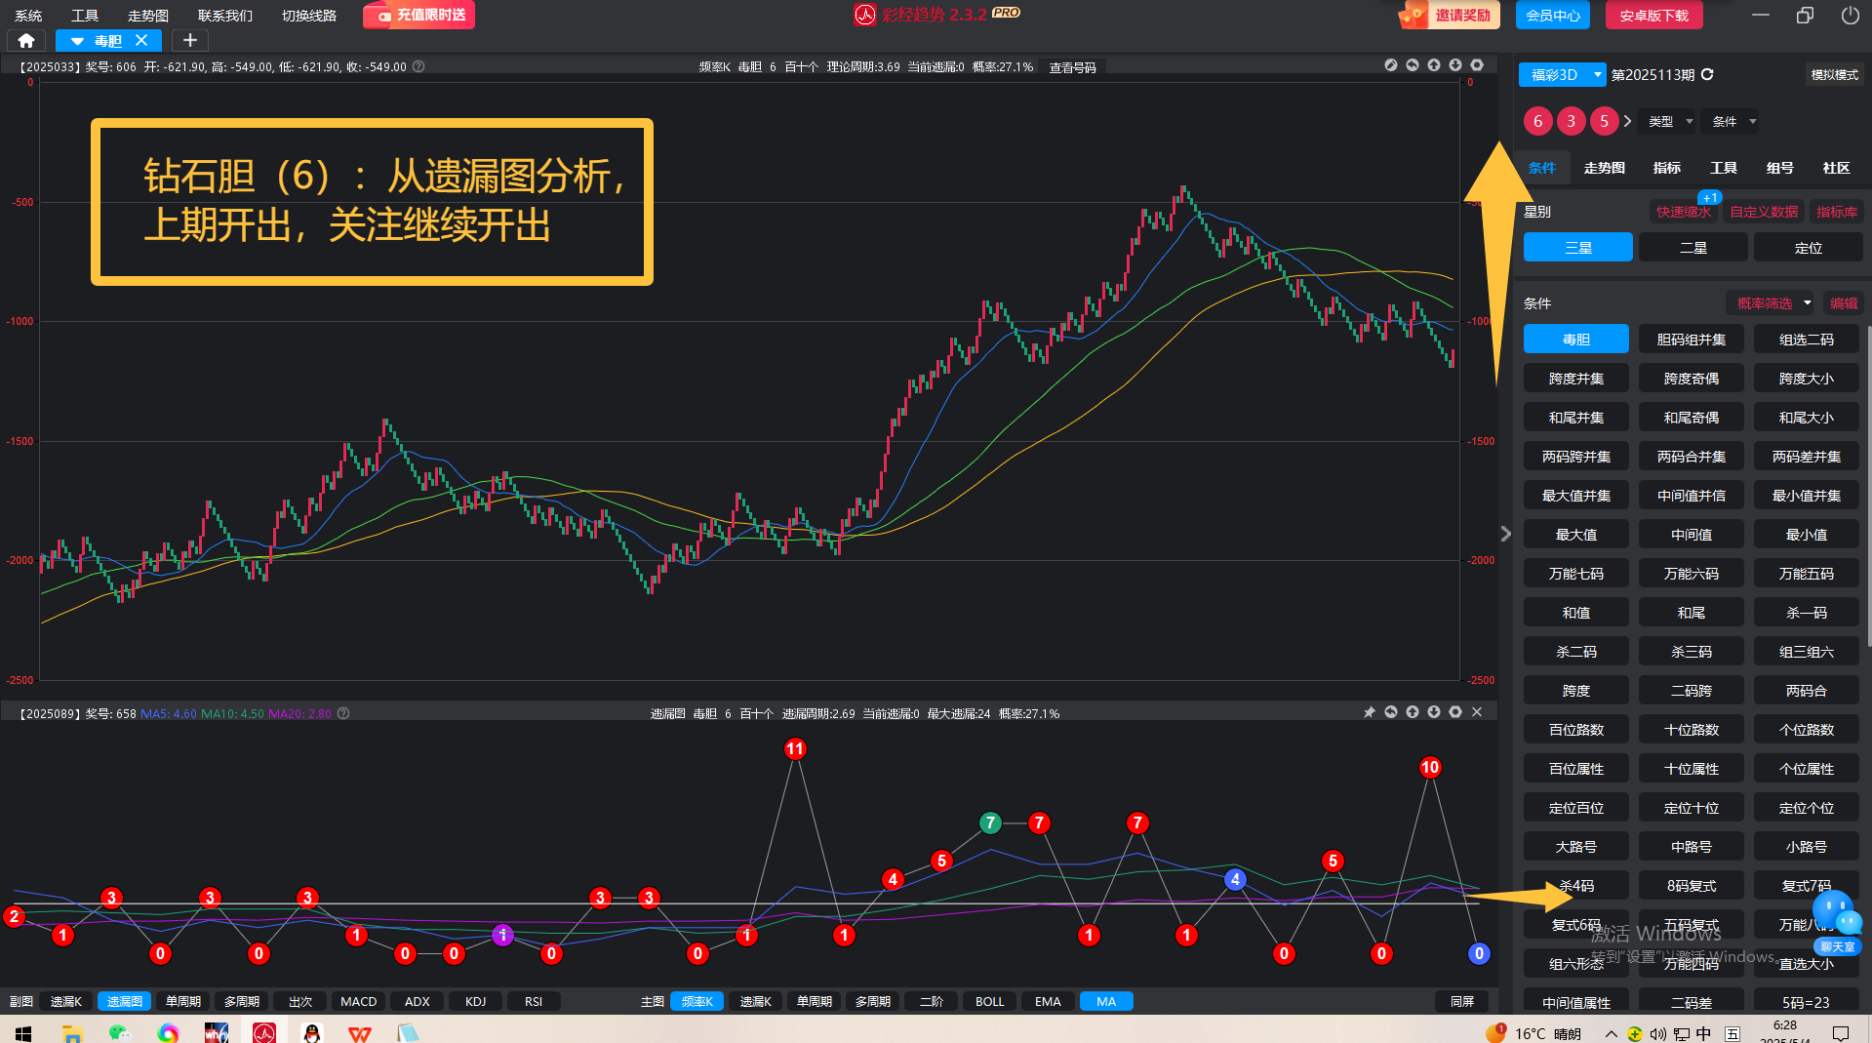
Task: Switch to the 社区 tab
Action: [x=1836, y=168]
